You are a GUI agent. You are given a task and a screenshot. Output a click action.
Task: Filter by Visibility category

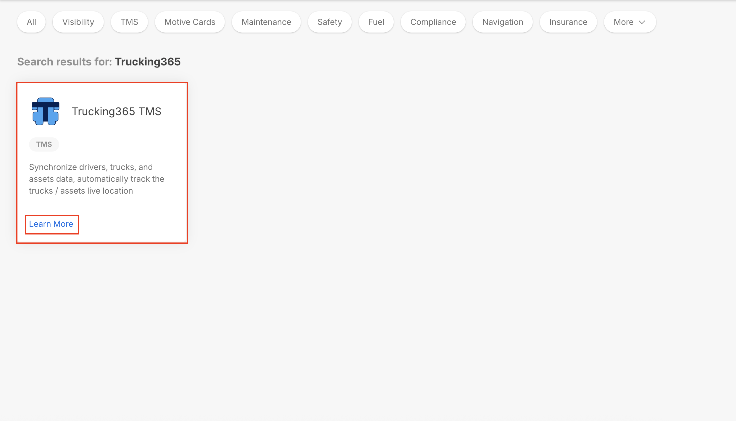pyautogui.click(x=78, y=22)
